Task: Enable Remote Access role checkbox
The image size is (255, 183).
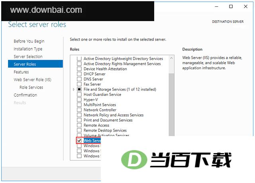Action: coord(79,125)
